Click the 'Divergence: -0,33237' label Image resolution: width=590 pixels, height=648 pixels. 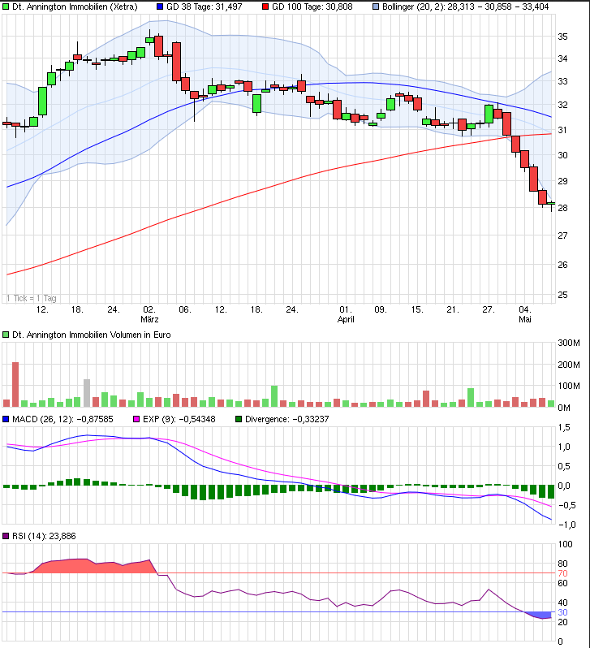[x=287, y=419]
